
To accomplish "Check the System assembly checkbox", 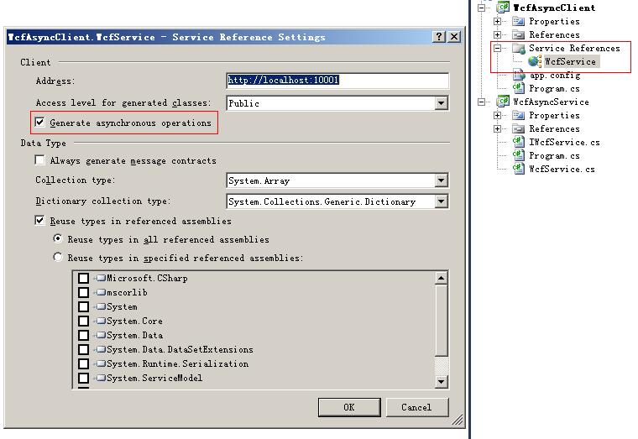I will coord(83,306).
